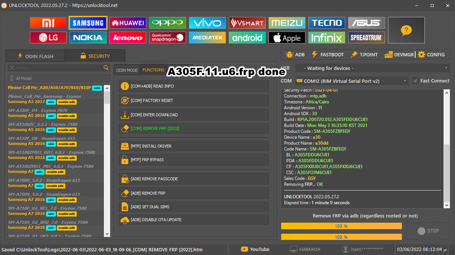Run [COM] REMOVE FRP [2022]
The image size is (455, 255).
[193, 128]
